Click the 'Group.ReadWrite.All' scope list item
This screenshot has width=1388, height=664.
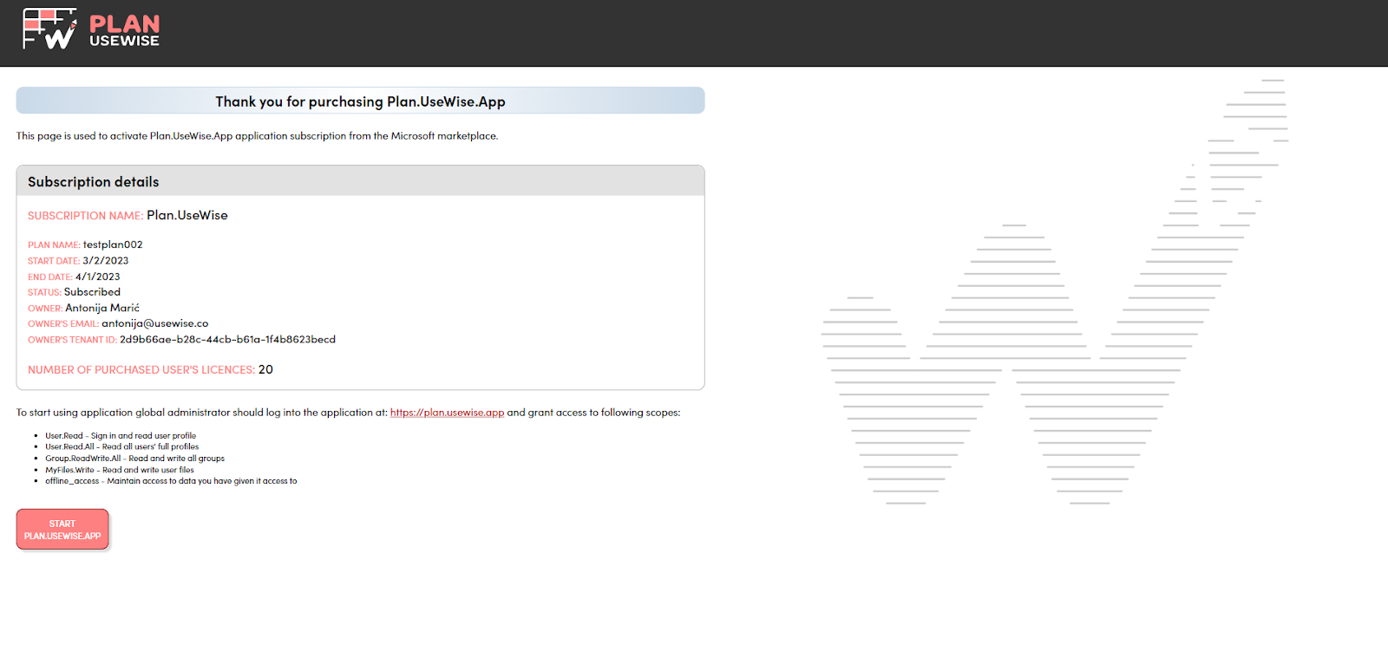(134, 459)
